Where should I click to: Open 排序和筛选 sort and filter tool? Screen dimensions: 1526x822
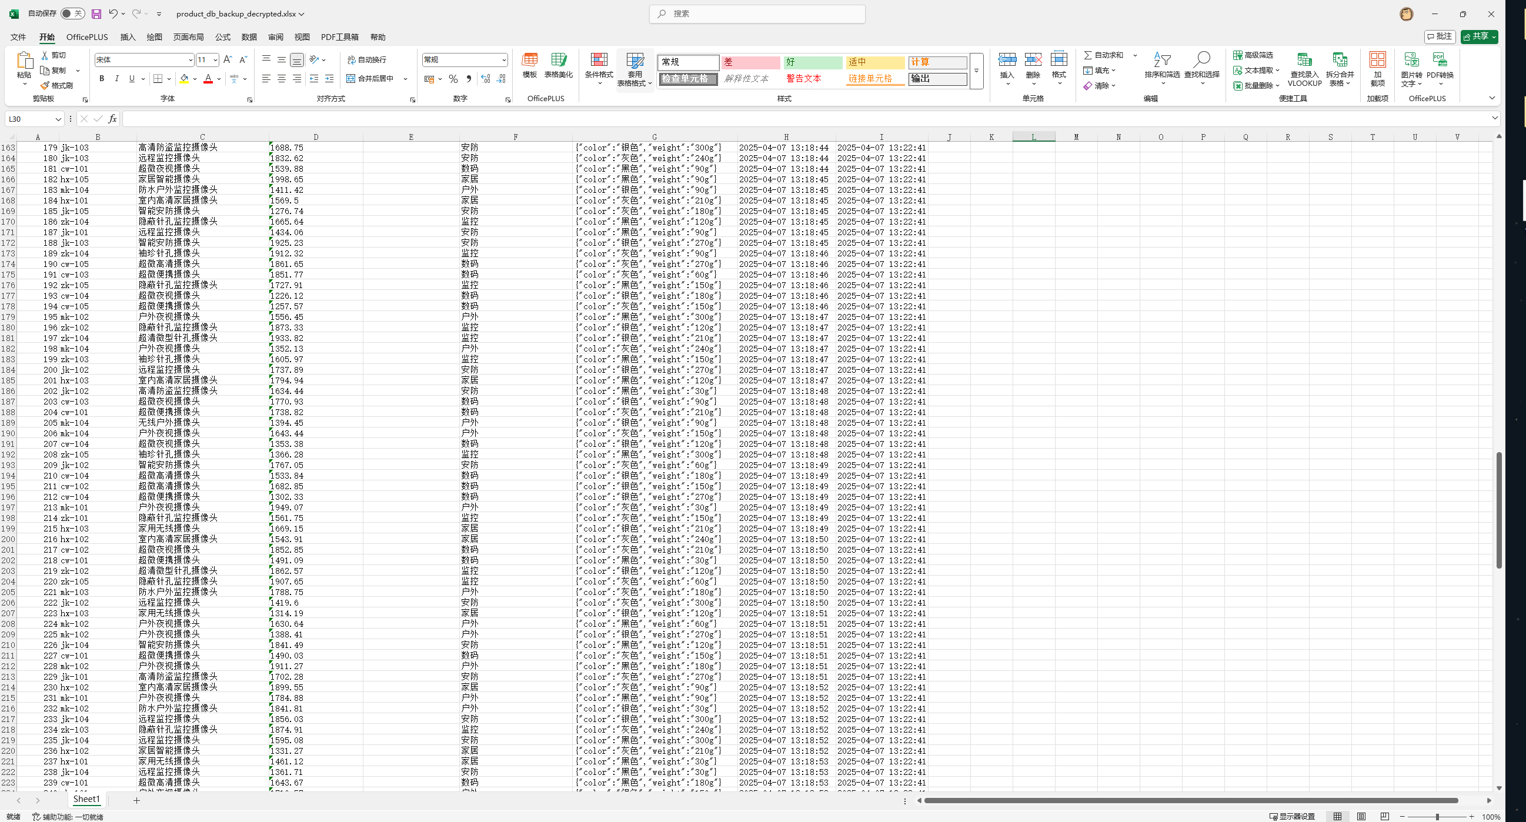click(1161, 61)
